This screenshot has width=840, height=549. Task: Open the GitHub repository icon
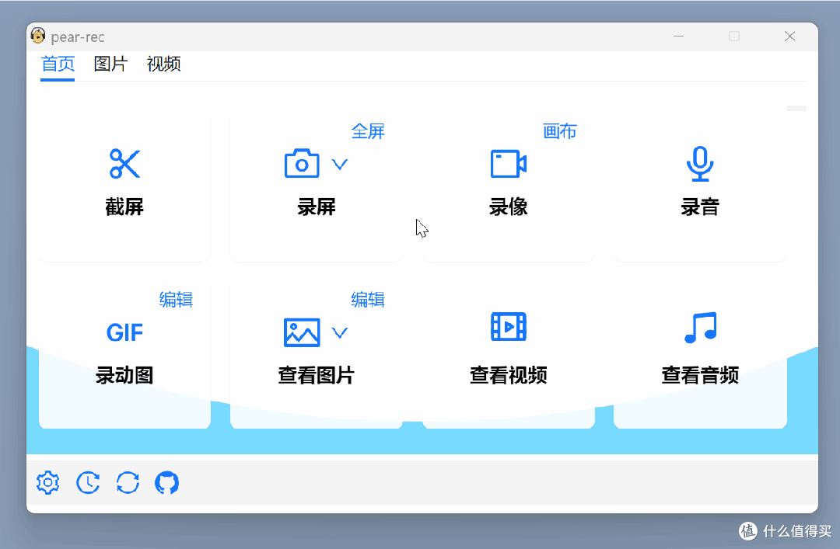pyautogui.click(x=167, y=482)
